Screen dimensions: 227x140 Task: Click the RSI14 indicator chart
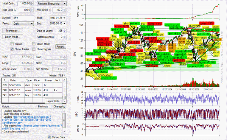coord(152,99)
